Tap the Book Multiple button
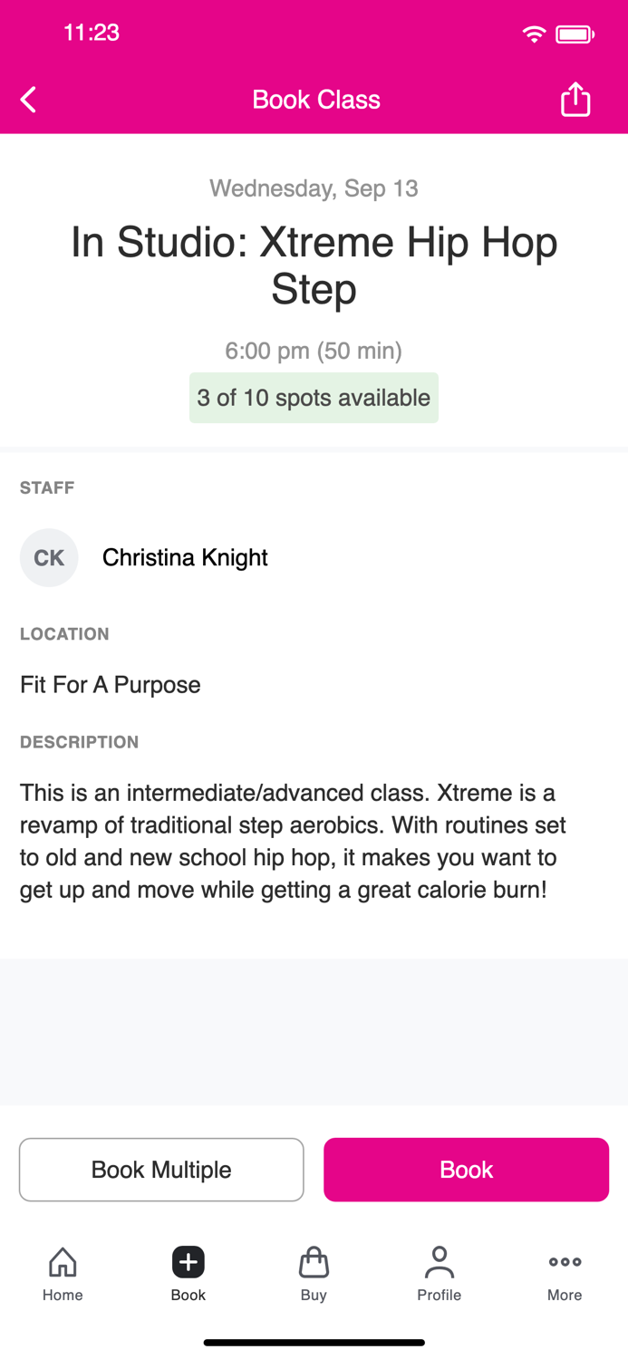 161,1169
